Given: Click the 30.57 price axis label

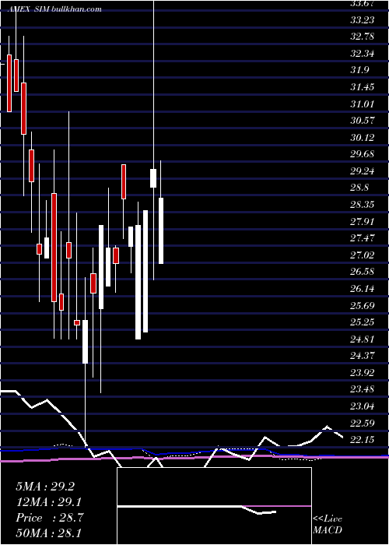Looking at the screenshot, I should pyautogui.click(x=363, y=121).
